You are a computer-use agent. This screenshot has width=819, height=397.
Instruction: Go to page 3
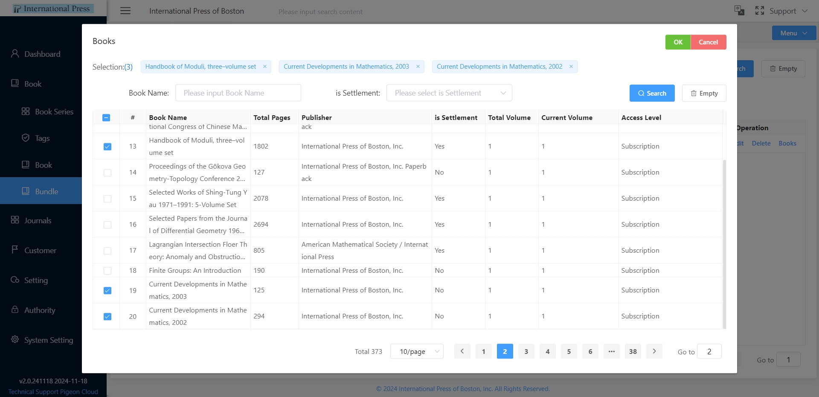click(x=526, y=351)
